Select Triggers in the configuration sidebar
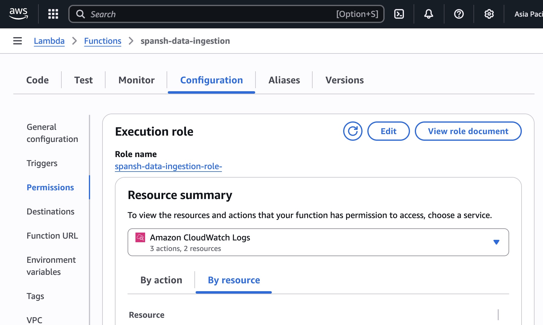543x325 pixels. 42,163
